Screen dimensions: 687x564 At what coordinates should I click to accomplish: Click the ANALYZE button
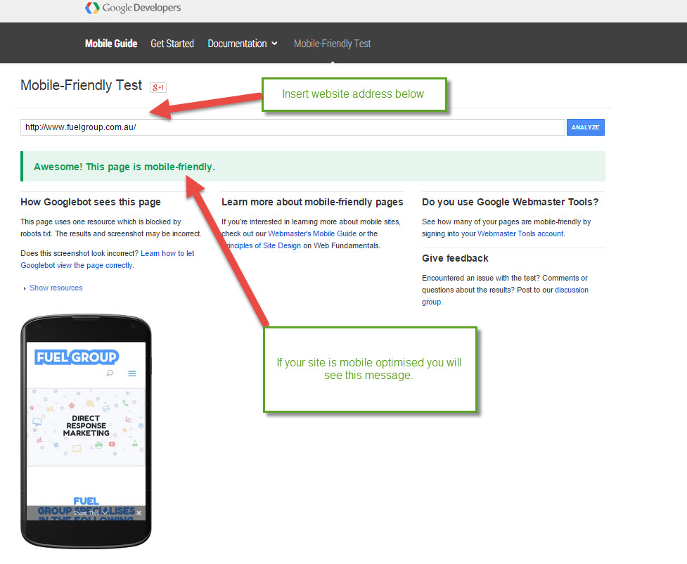585,127
